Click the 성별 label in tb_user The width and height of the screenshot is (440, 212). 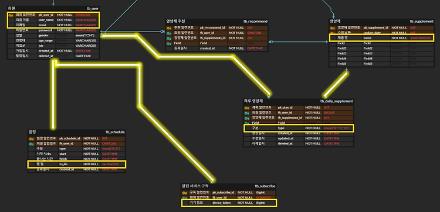pos(19,36)
